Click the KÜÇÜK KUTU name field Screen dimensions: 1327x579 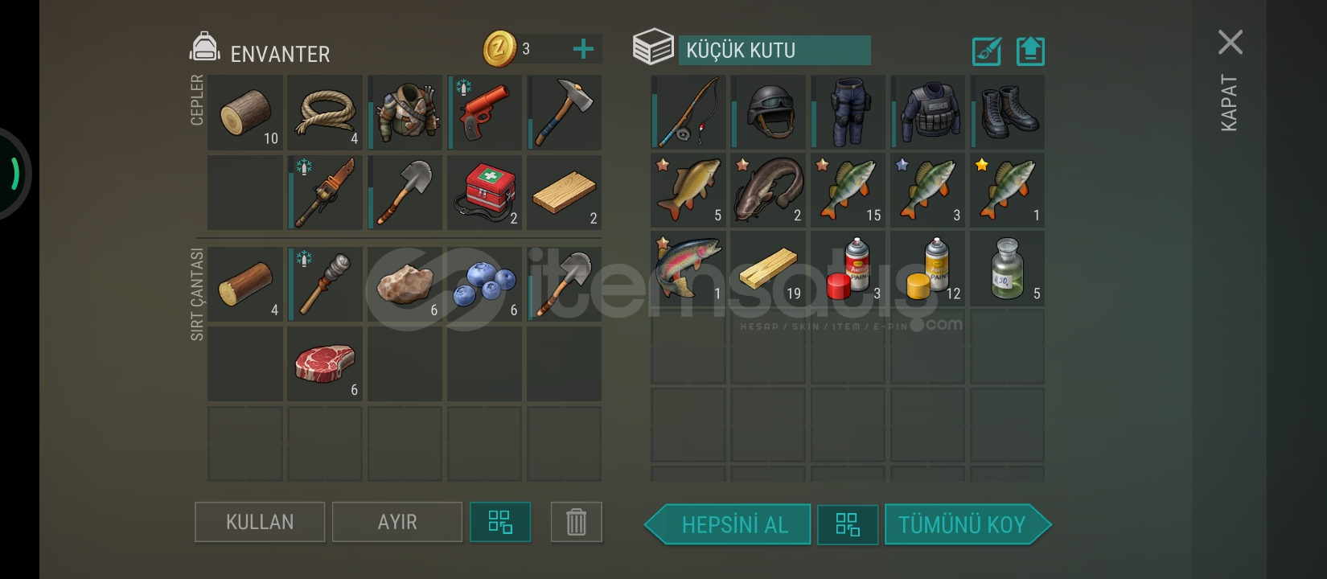coord(774,50)
